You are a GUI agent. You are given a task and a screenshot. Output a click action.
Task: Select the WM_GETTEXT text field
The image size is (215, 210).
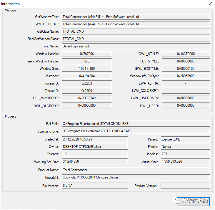pyautogui.click(x=136, y=24)
